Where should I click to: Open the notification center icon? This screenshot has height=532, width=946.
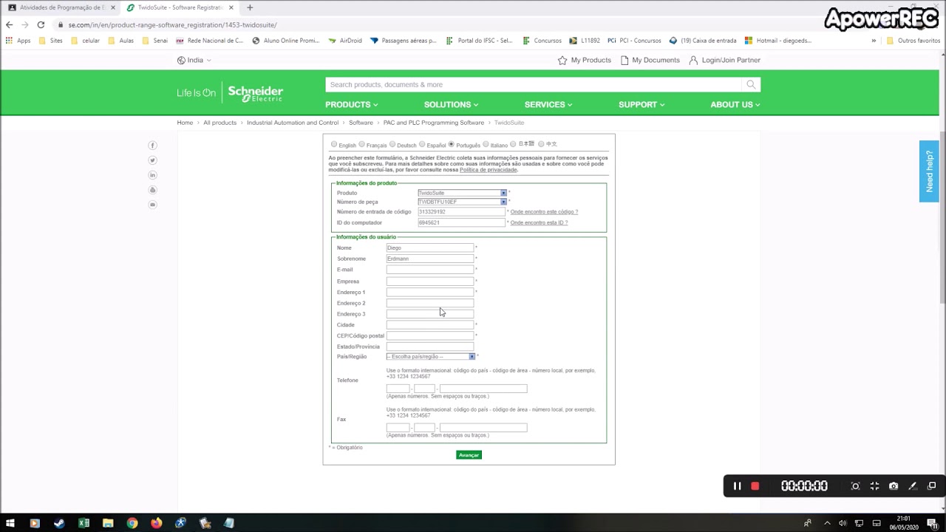tap(933, 523)
